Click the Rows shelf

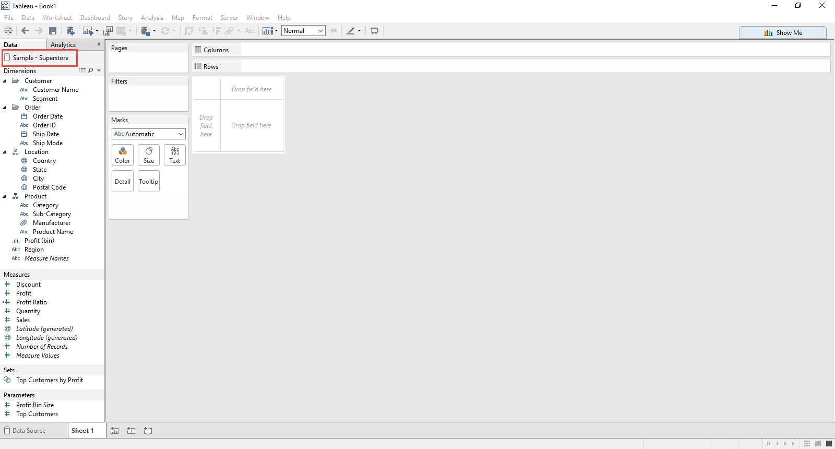click(511, 66)
